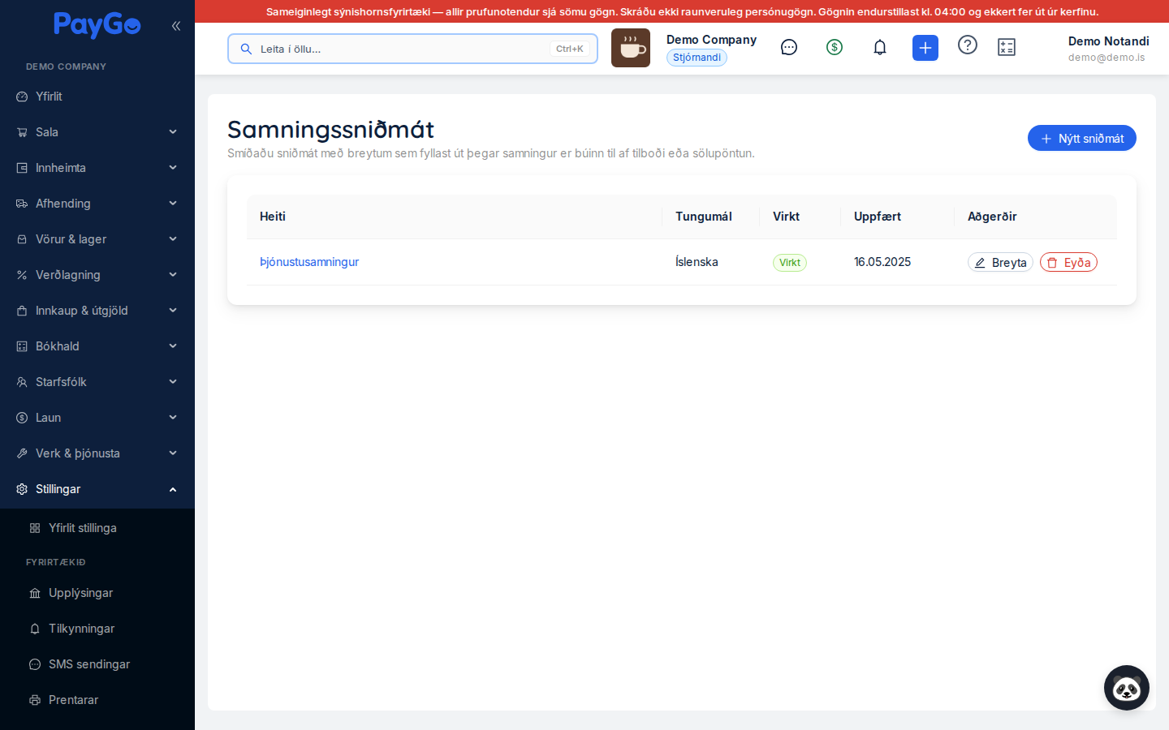Click the blue plus quick-create icon

pyautogui.click(x=925, y=48)
